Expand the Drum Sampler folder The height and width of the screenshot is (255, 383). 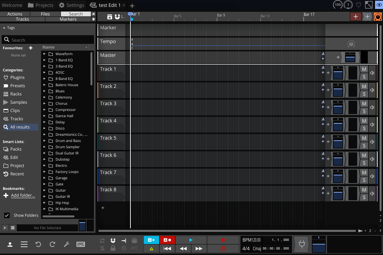(x=45, y=147)
